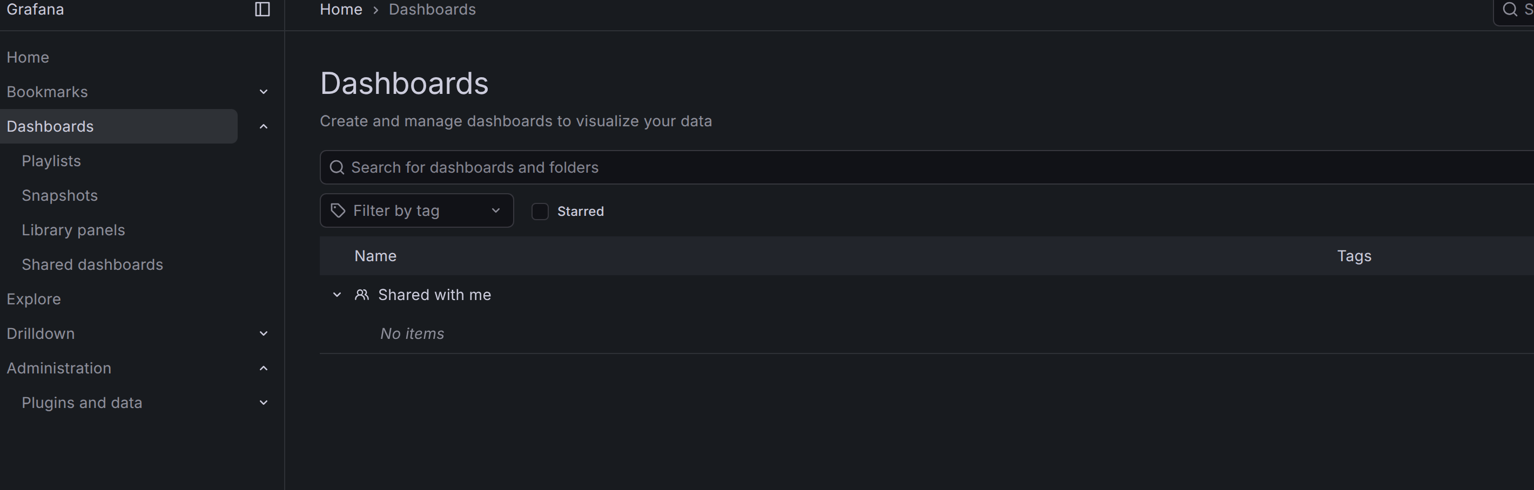Expand the Bookmarks section chevron

pyautogui.click(x=263, y=92)
